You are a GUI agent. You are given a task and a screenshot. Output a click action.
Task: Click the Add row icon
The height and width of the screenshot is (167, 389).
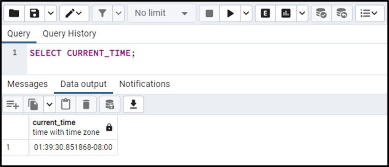click(x=13, y=104)
